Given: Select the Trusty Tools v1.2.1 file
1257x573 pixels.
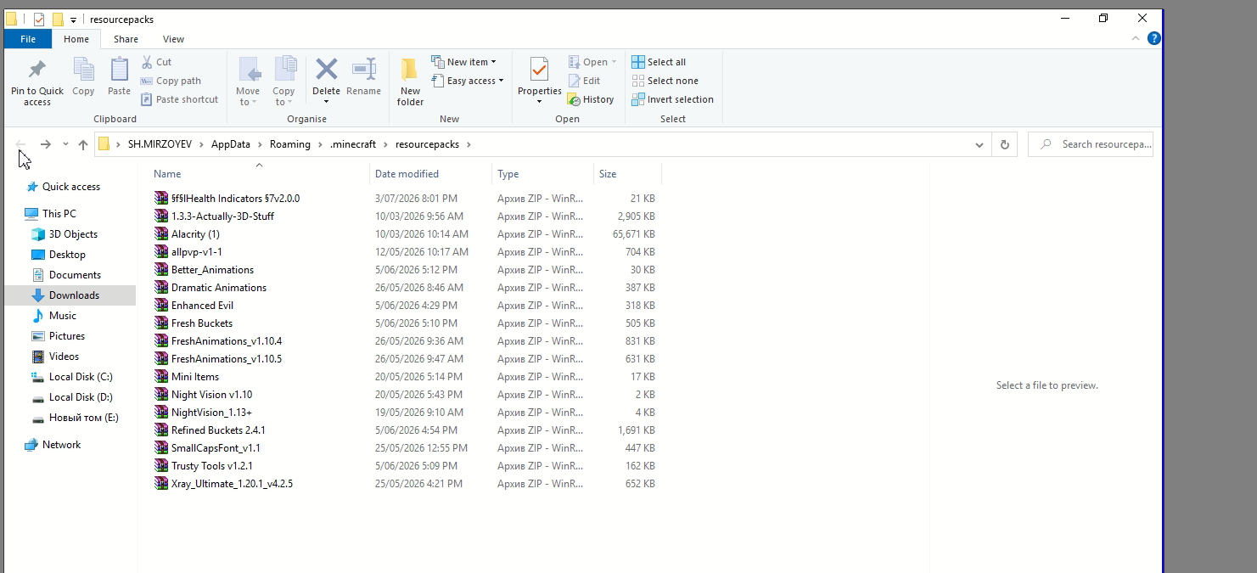Looking at the screenshot, I should pos(212,466).
